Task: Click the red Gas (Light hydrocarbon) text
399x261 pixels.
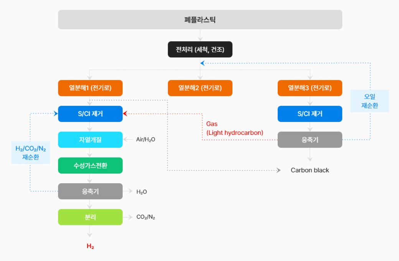Action: coord(234,128)
